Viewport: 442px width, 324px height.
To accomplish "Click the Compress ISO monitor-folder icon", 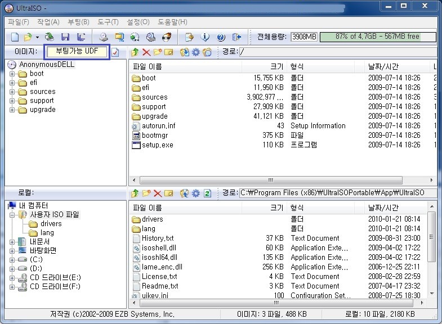I will [x=119, y=37].
